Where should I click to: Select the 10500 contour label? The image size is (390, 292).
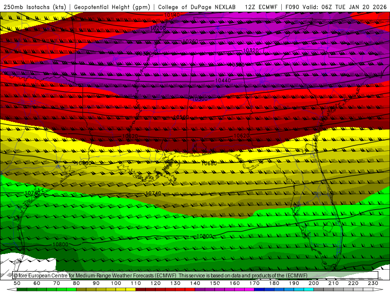coord(200,99)
